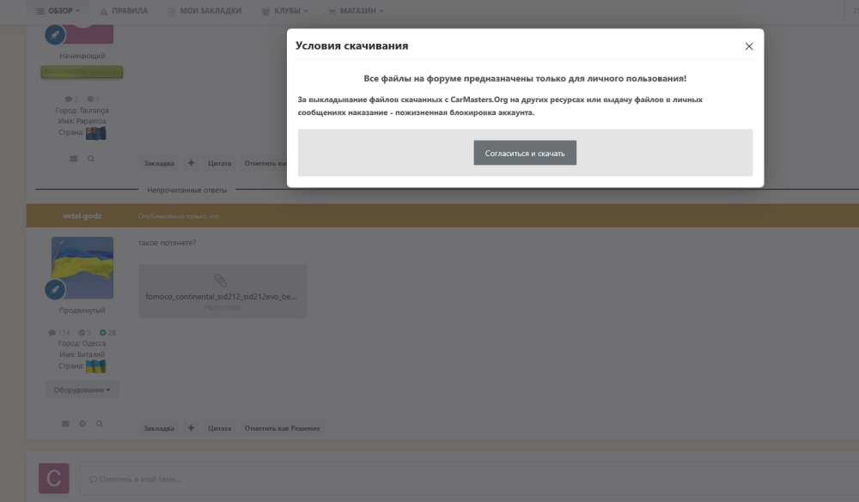Click the shopping cart icon beside МАГАЗИН
The height and width of the screenshot is (502, 859).
(x=332, y=11)
